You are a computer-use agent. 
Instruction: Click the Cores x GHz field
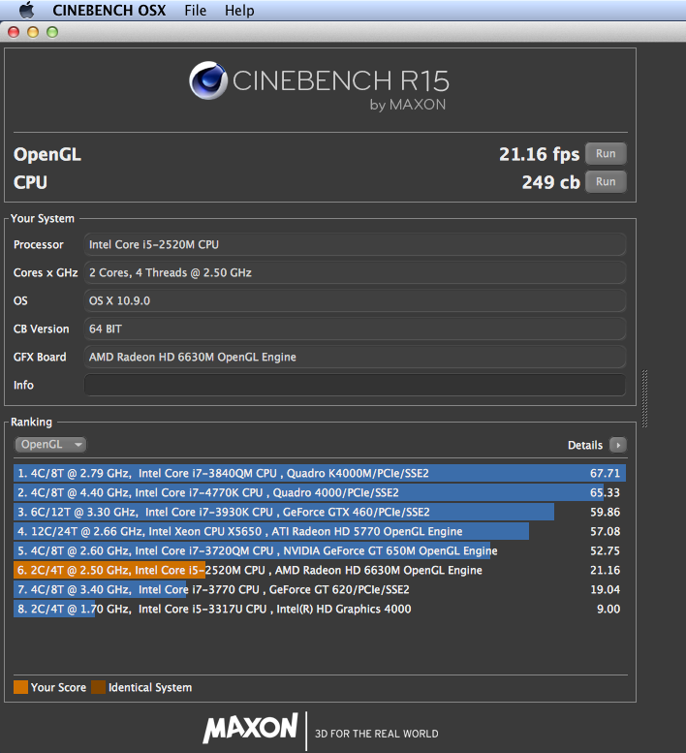(x=355, y=272)
